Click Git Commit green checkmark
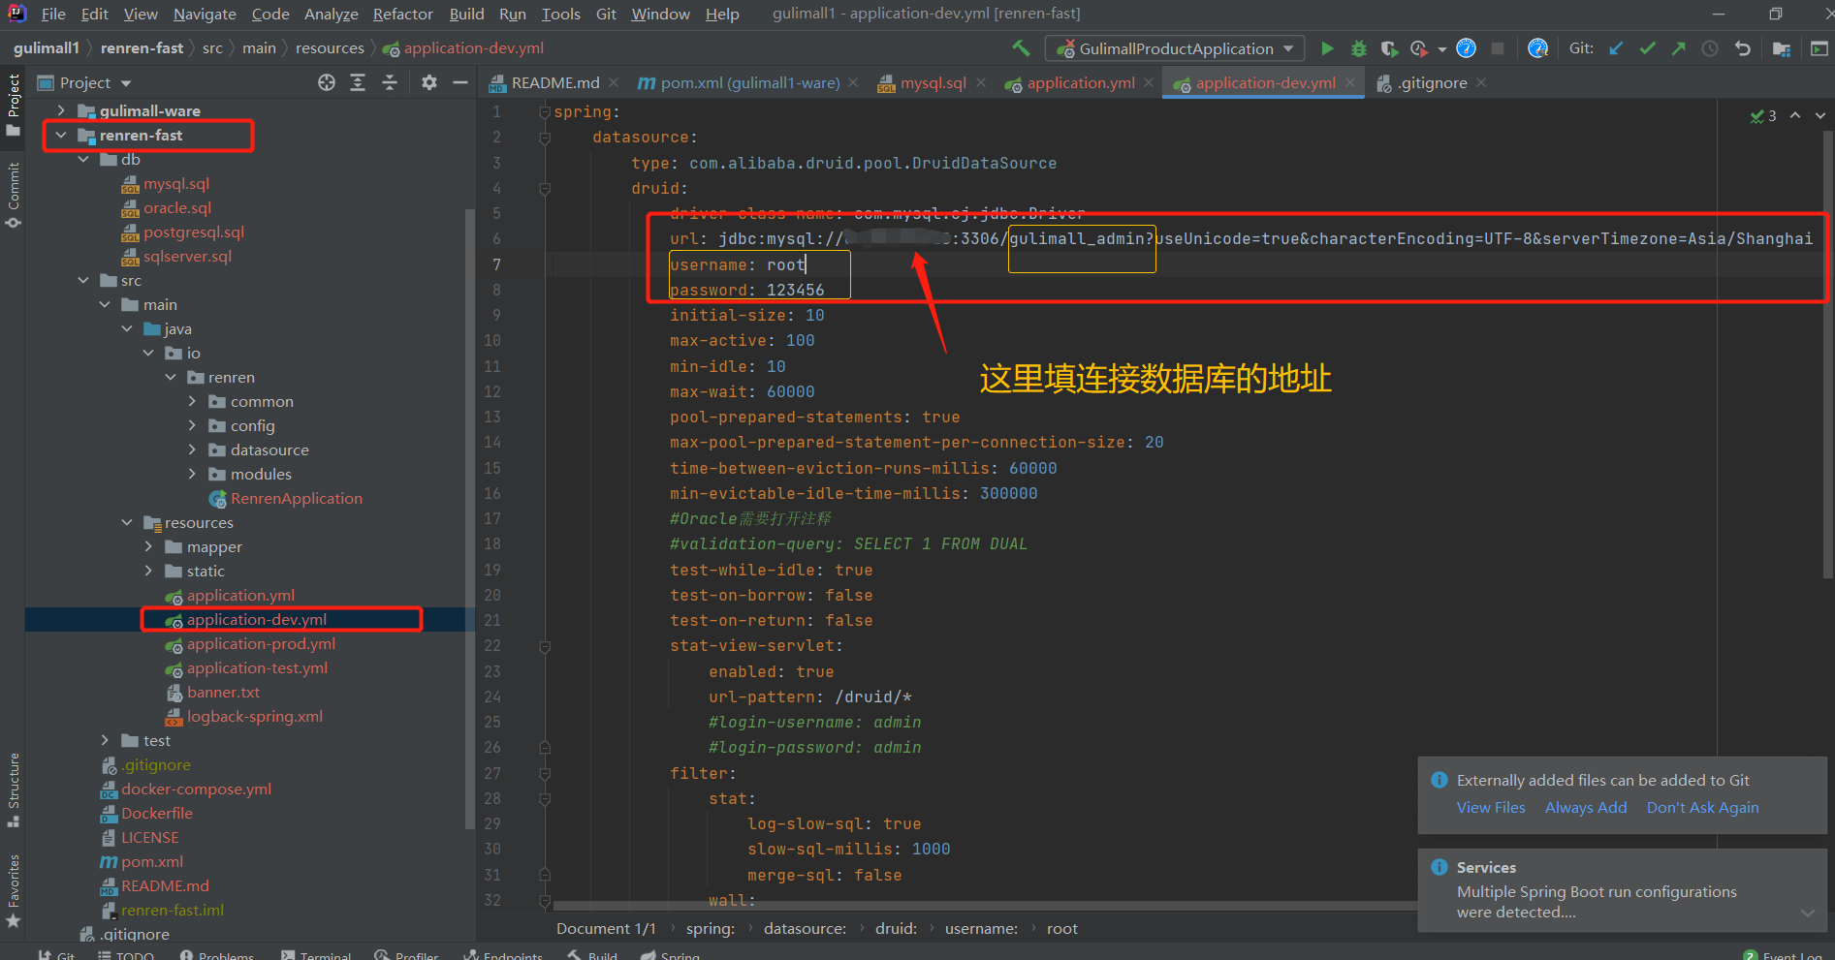The width and height of the screenshot is (1835, 960). tap(1648, 48)
